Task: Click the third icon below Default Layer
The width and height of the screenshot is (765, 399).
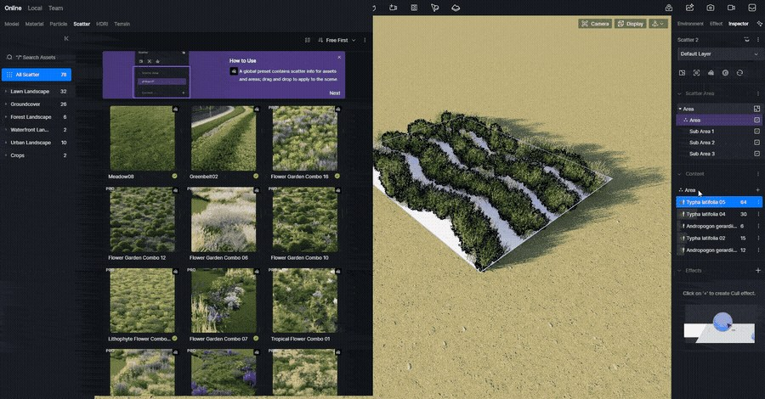Action: (x=711, y=73)
